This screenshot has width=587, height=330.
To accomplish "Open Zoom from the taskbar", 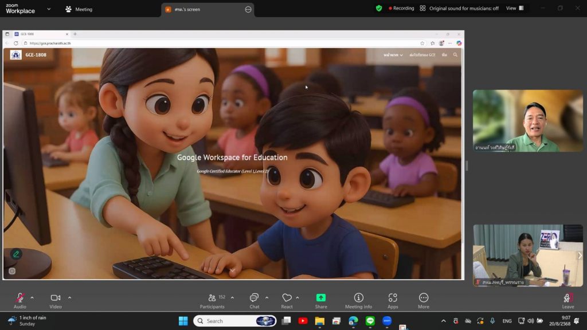I will click(387, 321).
